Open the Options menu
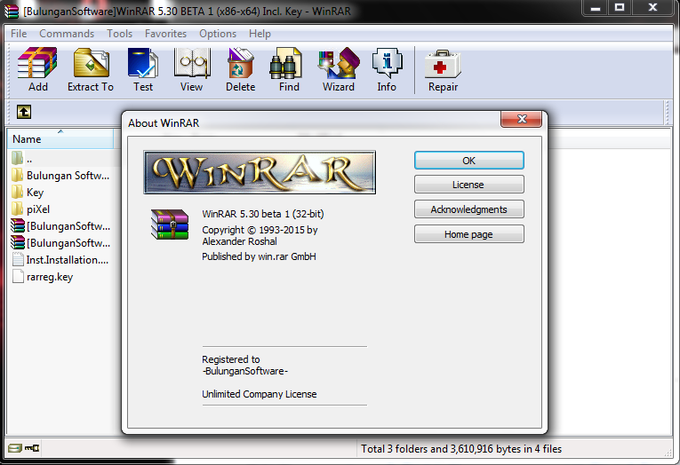Viewport: 680px width, 465px height. pos(218,34)
